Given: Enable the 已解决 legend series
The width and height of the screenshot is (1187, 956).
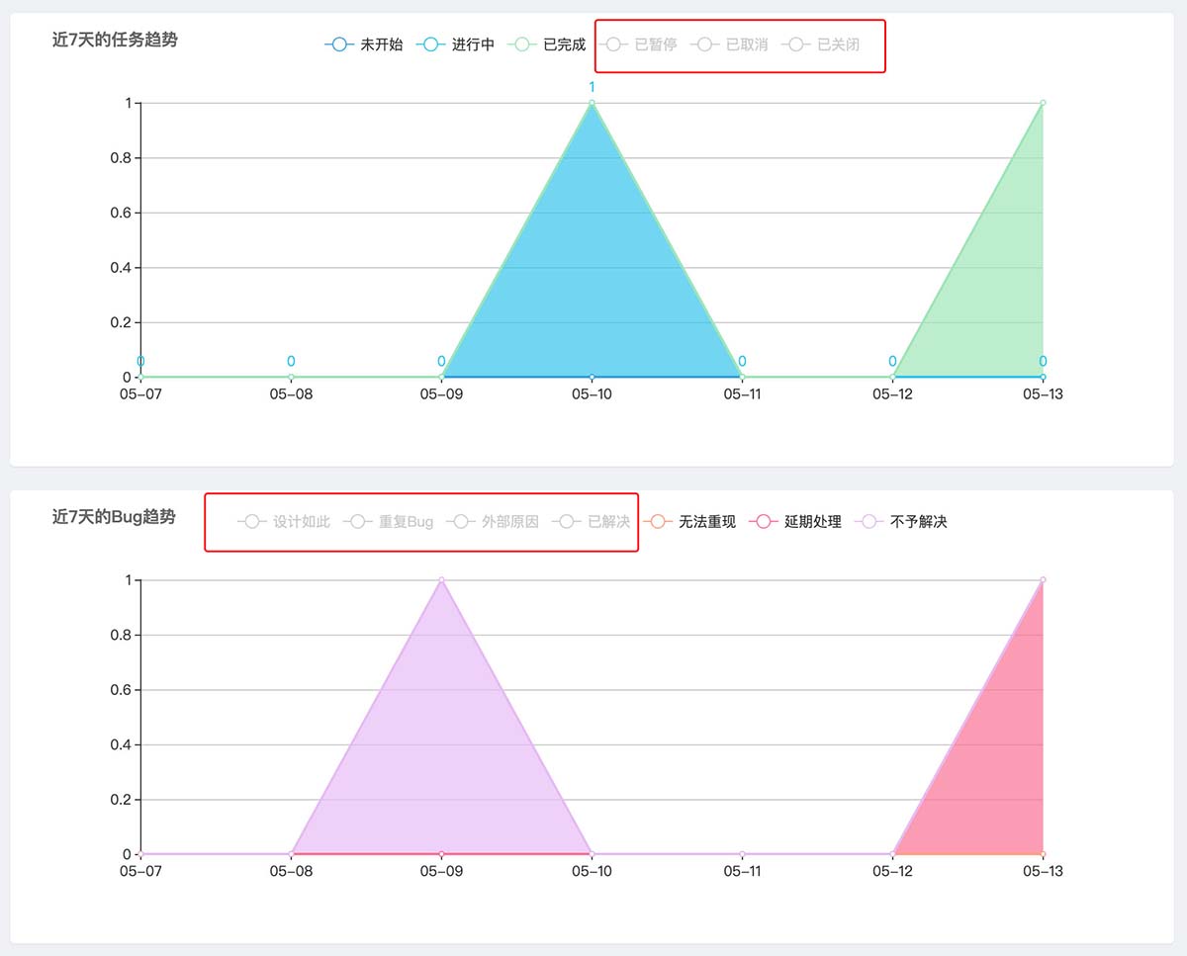Looking at the screenshot, I should 592,521.
